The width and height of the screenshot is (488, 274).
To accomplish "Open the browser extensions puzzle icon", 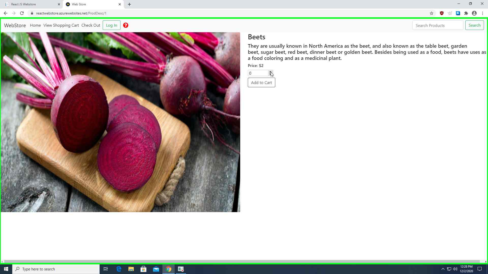I will 466,13.
